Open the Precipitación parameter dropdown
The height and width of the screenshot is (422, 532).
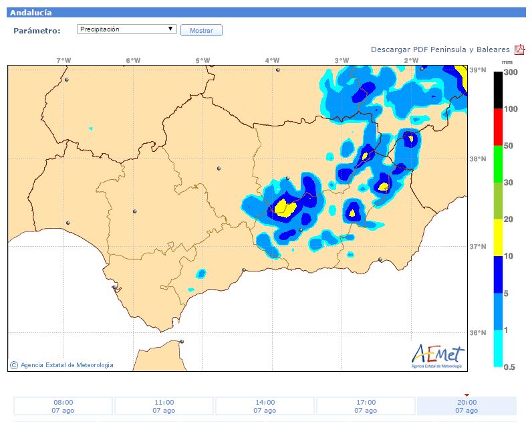point(126,29)
